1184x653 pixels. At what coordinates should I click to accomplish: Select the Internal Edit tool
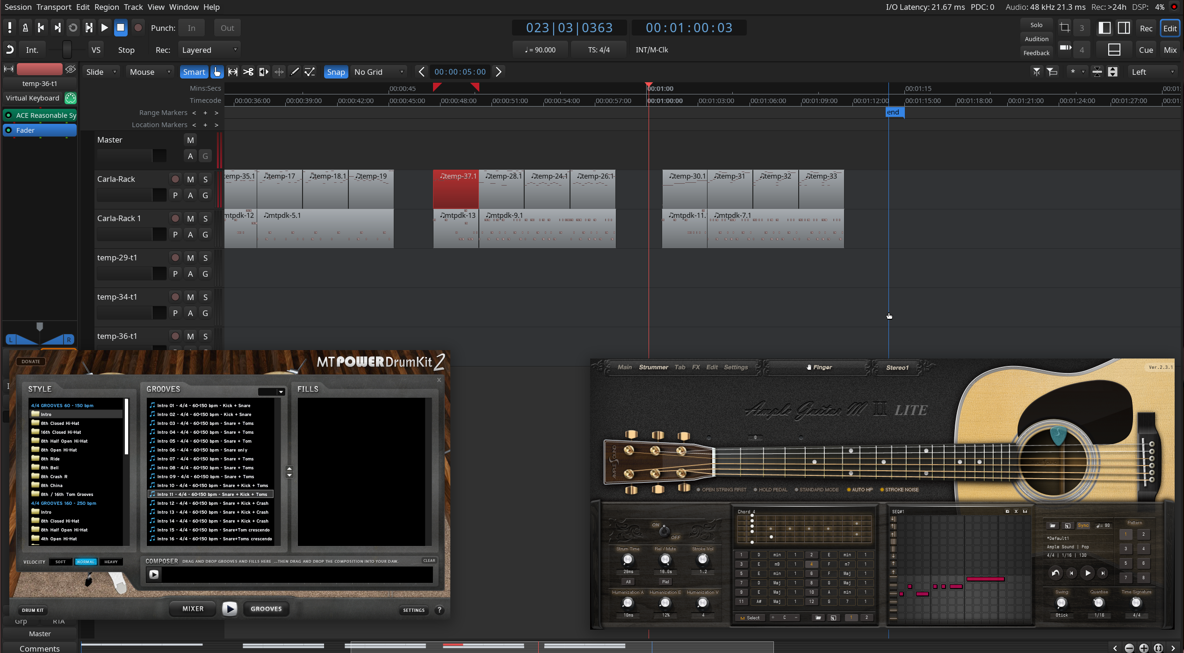click(310, 72)
